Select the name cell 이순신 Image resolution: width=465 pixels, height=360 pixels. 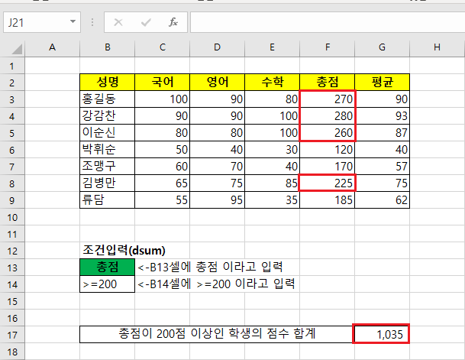(x=108, y=133)
